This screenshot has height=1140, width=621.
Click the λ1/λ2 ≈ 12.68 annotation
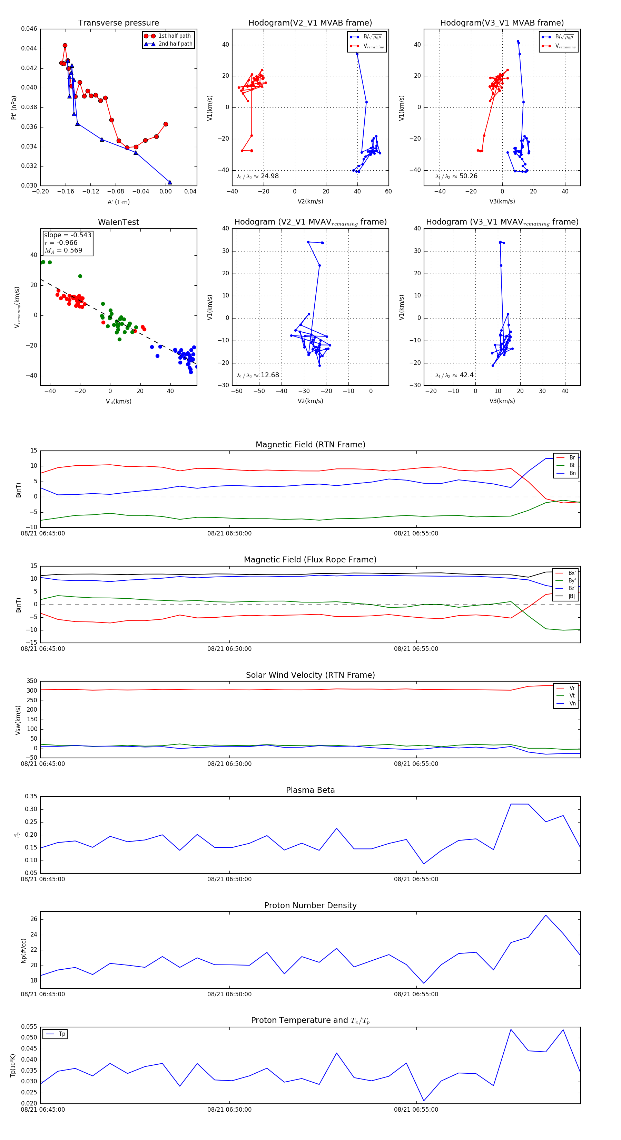258,375
